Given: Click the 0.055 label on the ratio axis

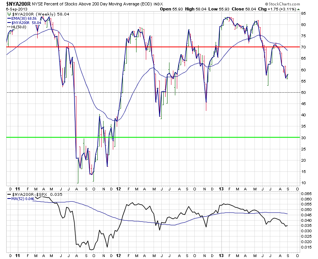Looking at the screenshot, I should 306,204.
